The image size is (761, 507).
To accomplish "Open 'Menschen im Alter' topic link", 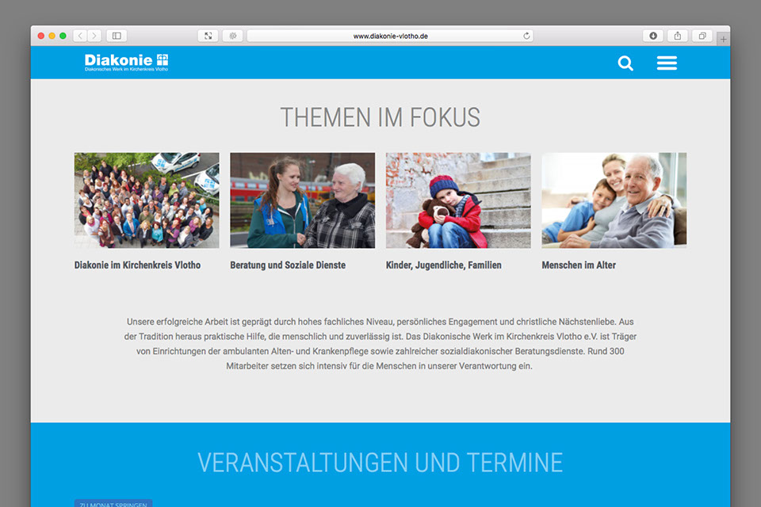I will click(x=579, y=265).
